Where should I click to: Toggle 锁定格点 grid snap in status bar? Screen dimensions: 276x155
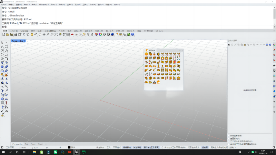coord(101,147)
